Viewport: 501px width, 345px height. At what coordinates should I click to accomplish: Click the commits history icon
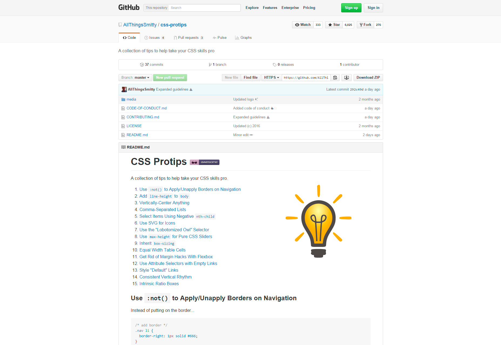point(142,65)
